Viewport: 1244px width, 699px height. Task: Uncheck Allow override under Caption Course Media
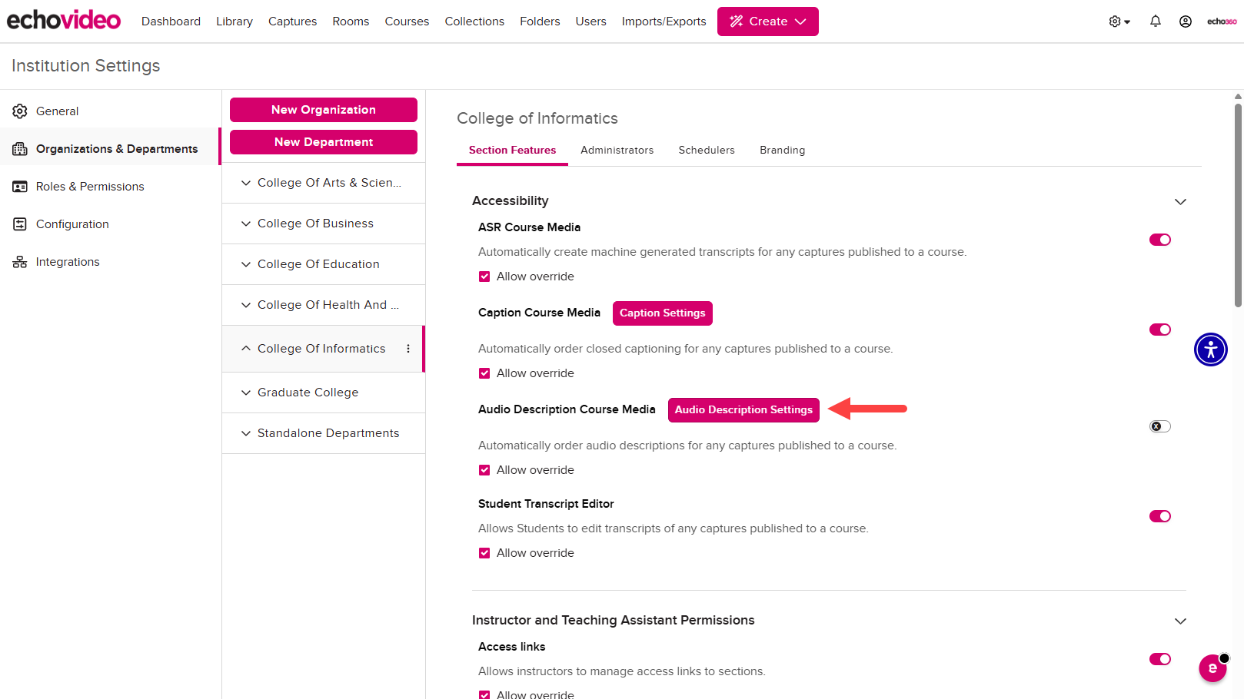(x=484, y=373)
